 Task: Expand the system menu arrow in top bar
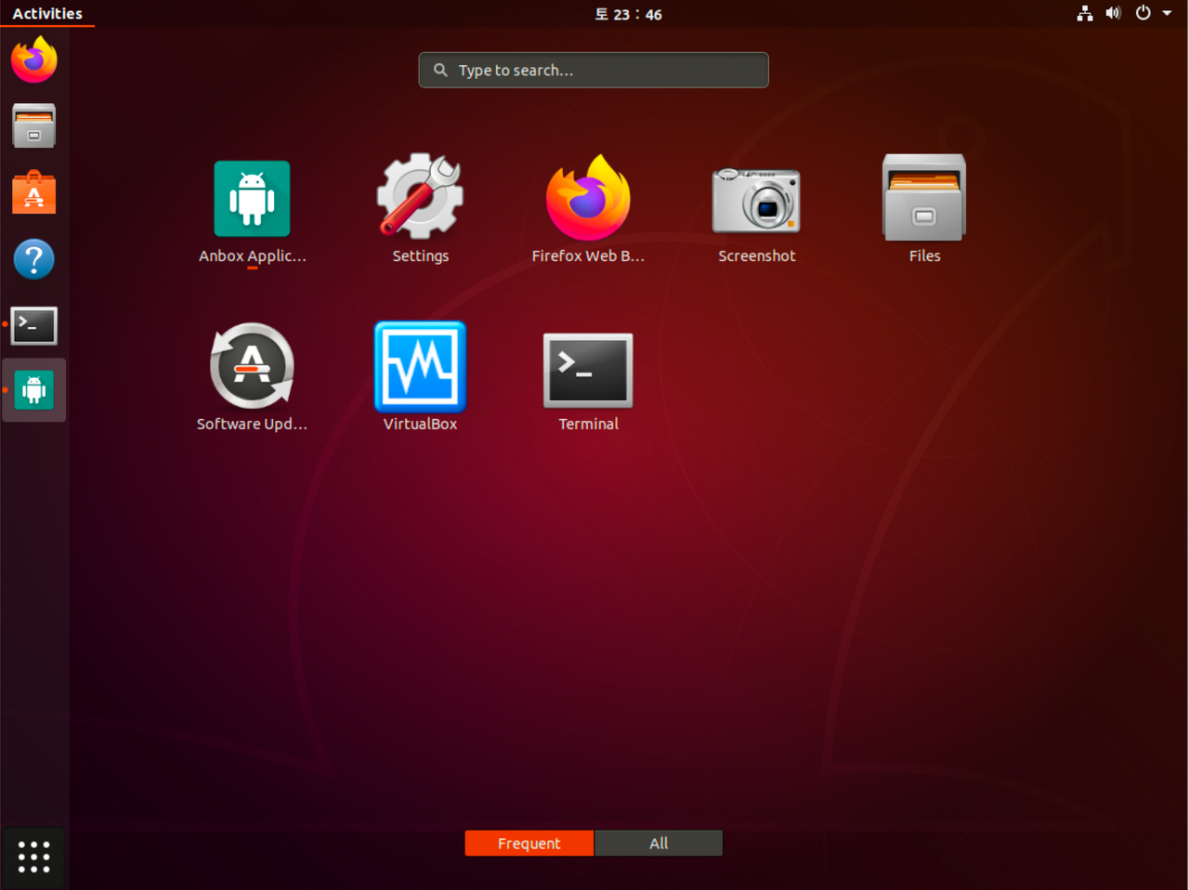tap(1167, 13)
